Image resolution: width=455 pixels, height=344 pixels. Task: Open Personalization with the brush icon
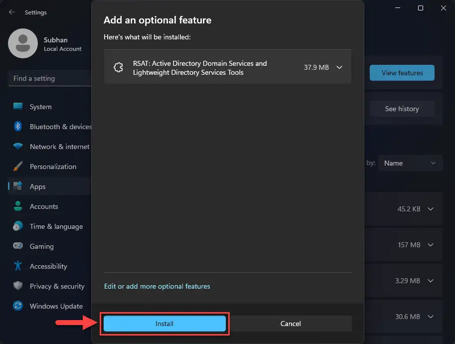(16, 166)
